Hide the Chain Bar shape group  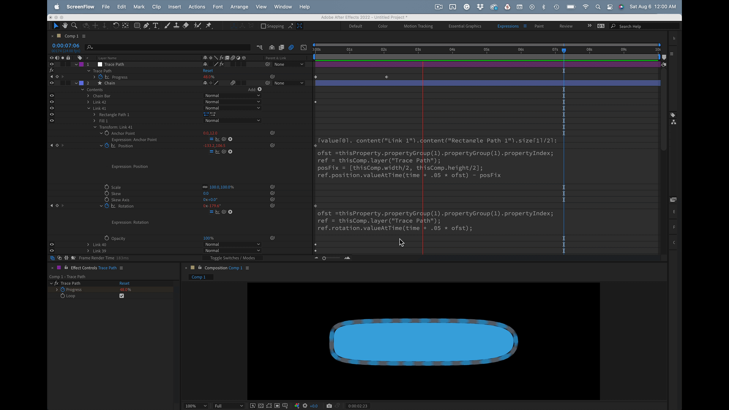pos(52,96)
